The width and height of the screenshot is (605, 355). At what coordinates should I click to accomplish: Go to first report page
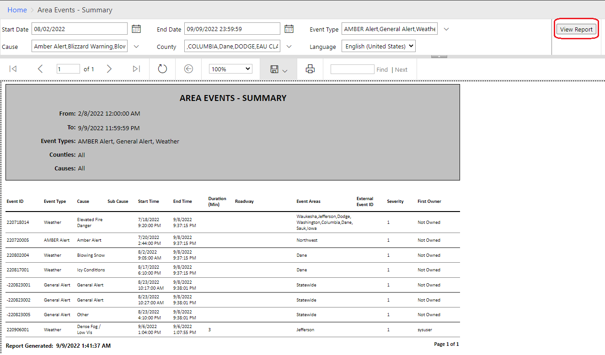pyautogui.click(x=13, y=69)
